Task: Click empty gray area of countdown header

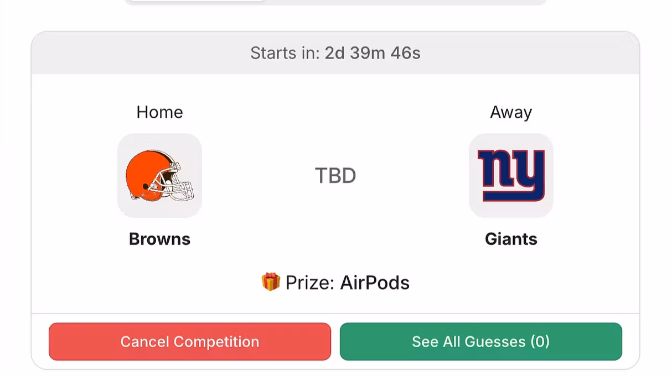Action: coord(526,53)
